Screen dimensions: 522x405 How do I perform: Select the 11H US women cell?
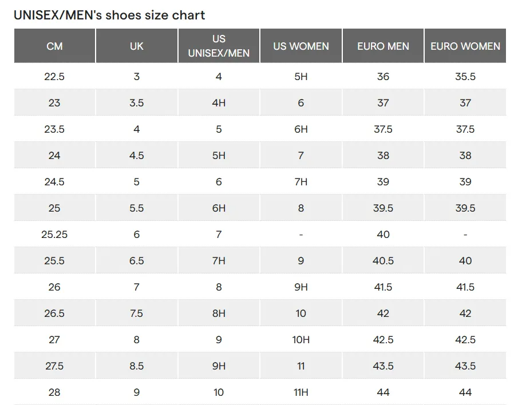[301, 392]
